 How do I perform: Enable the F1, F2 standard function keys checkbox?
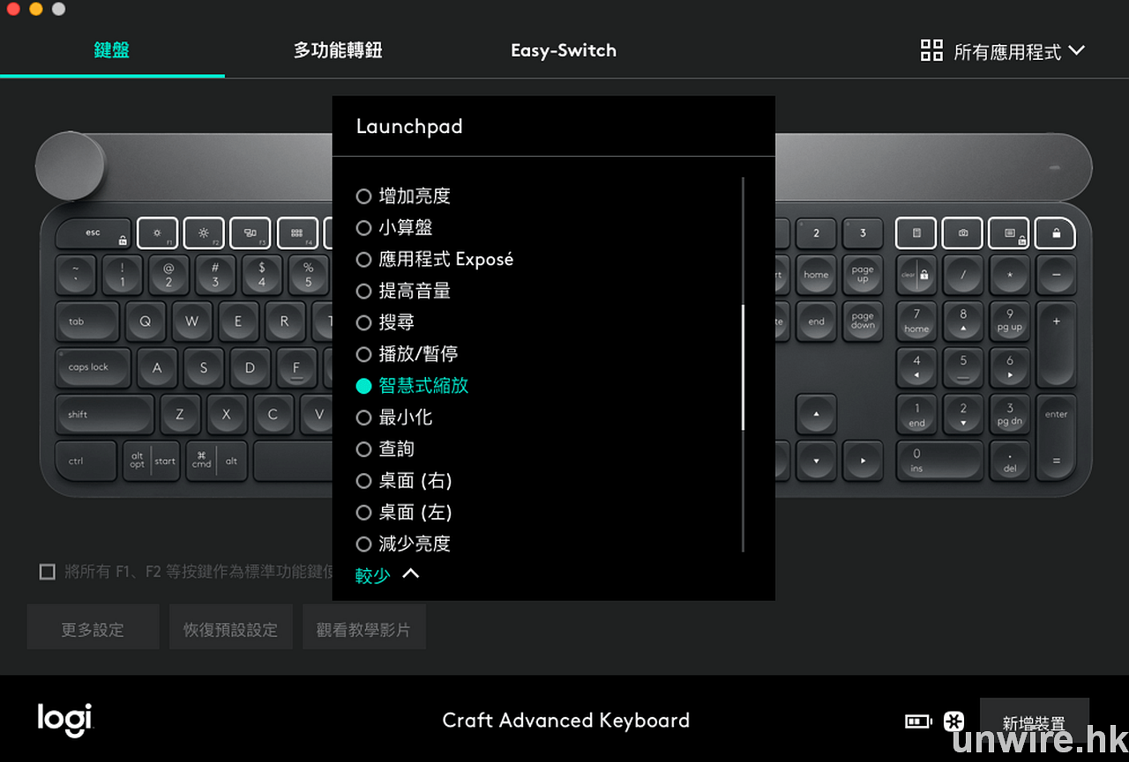click(x=48, y=573)
